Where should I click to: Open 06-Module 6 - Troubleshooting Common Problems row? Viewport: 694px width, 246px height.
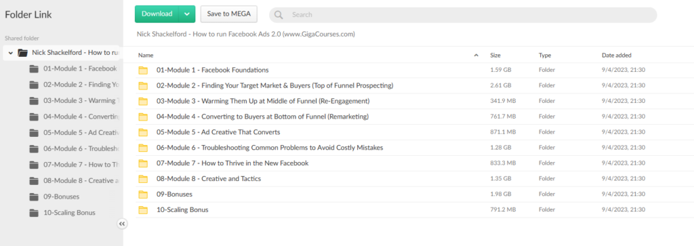(x=415, y=147)
